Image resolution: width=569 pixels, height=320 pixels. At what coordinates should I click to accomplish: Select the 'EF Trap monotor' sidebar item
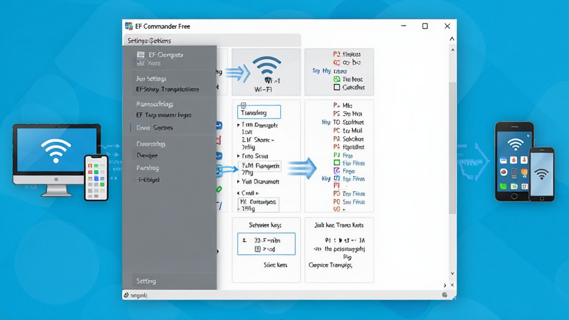point(164,115)
